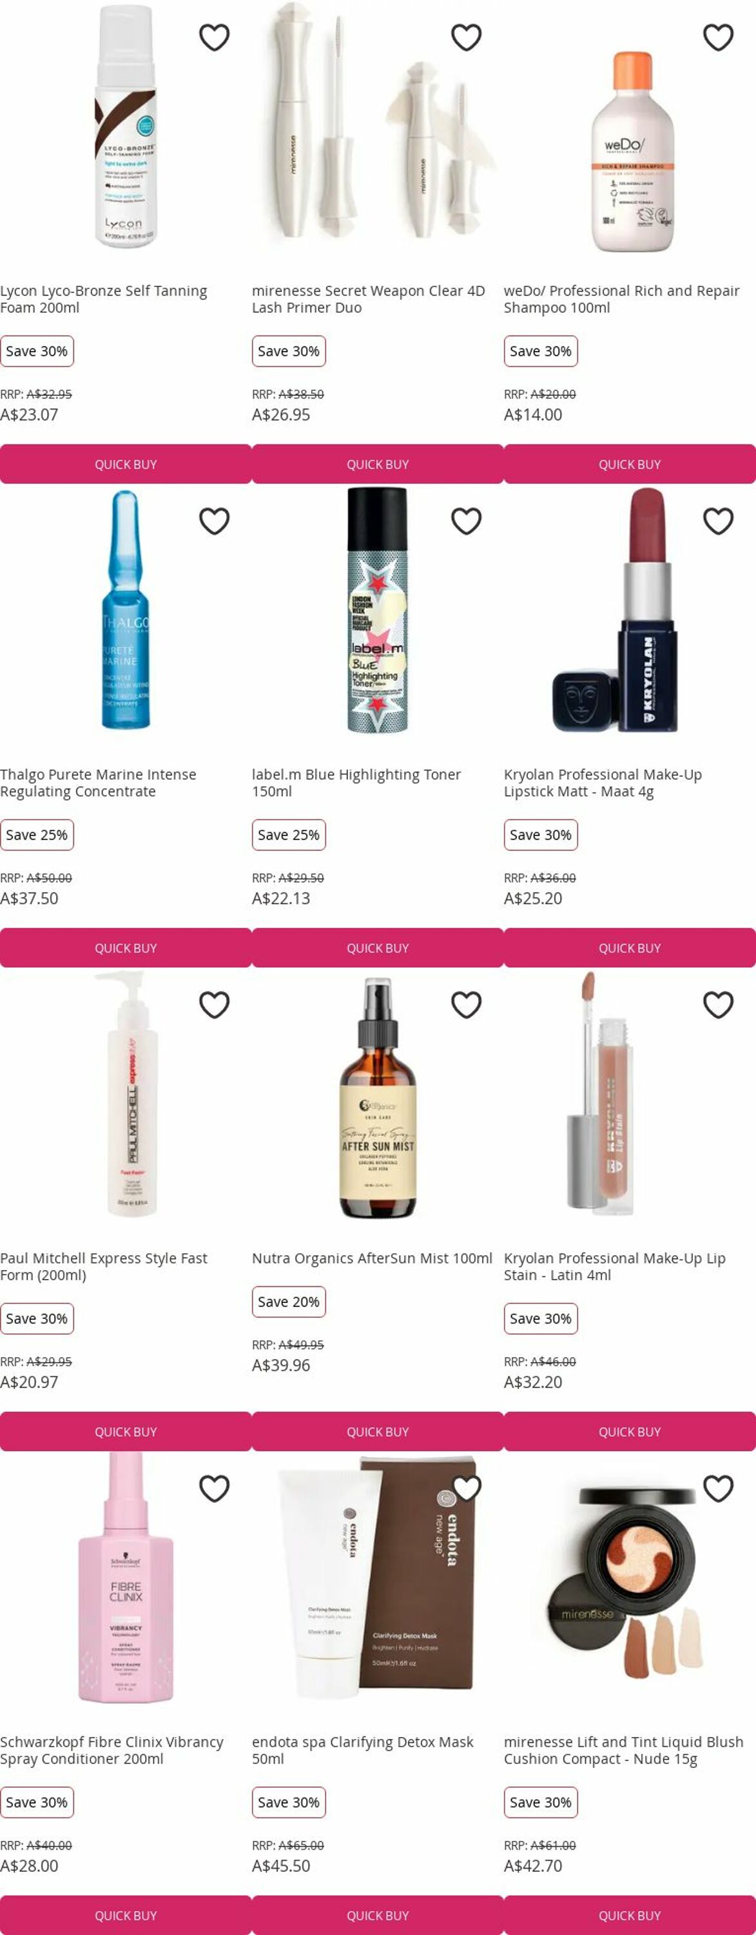Quick Buy the label.m Blue Highlighting Toner

[378, 948]
